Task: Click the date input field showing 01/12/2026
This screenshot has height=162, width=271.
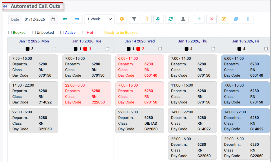Action: coord(35,19)
